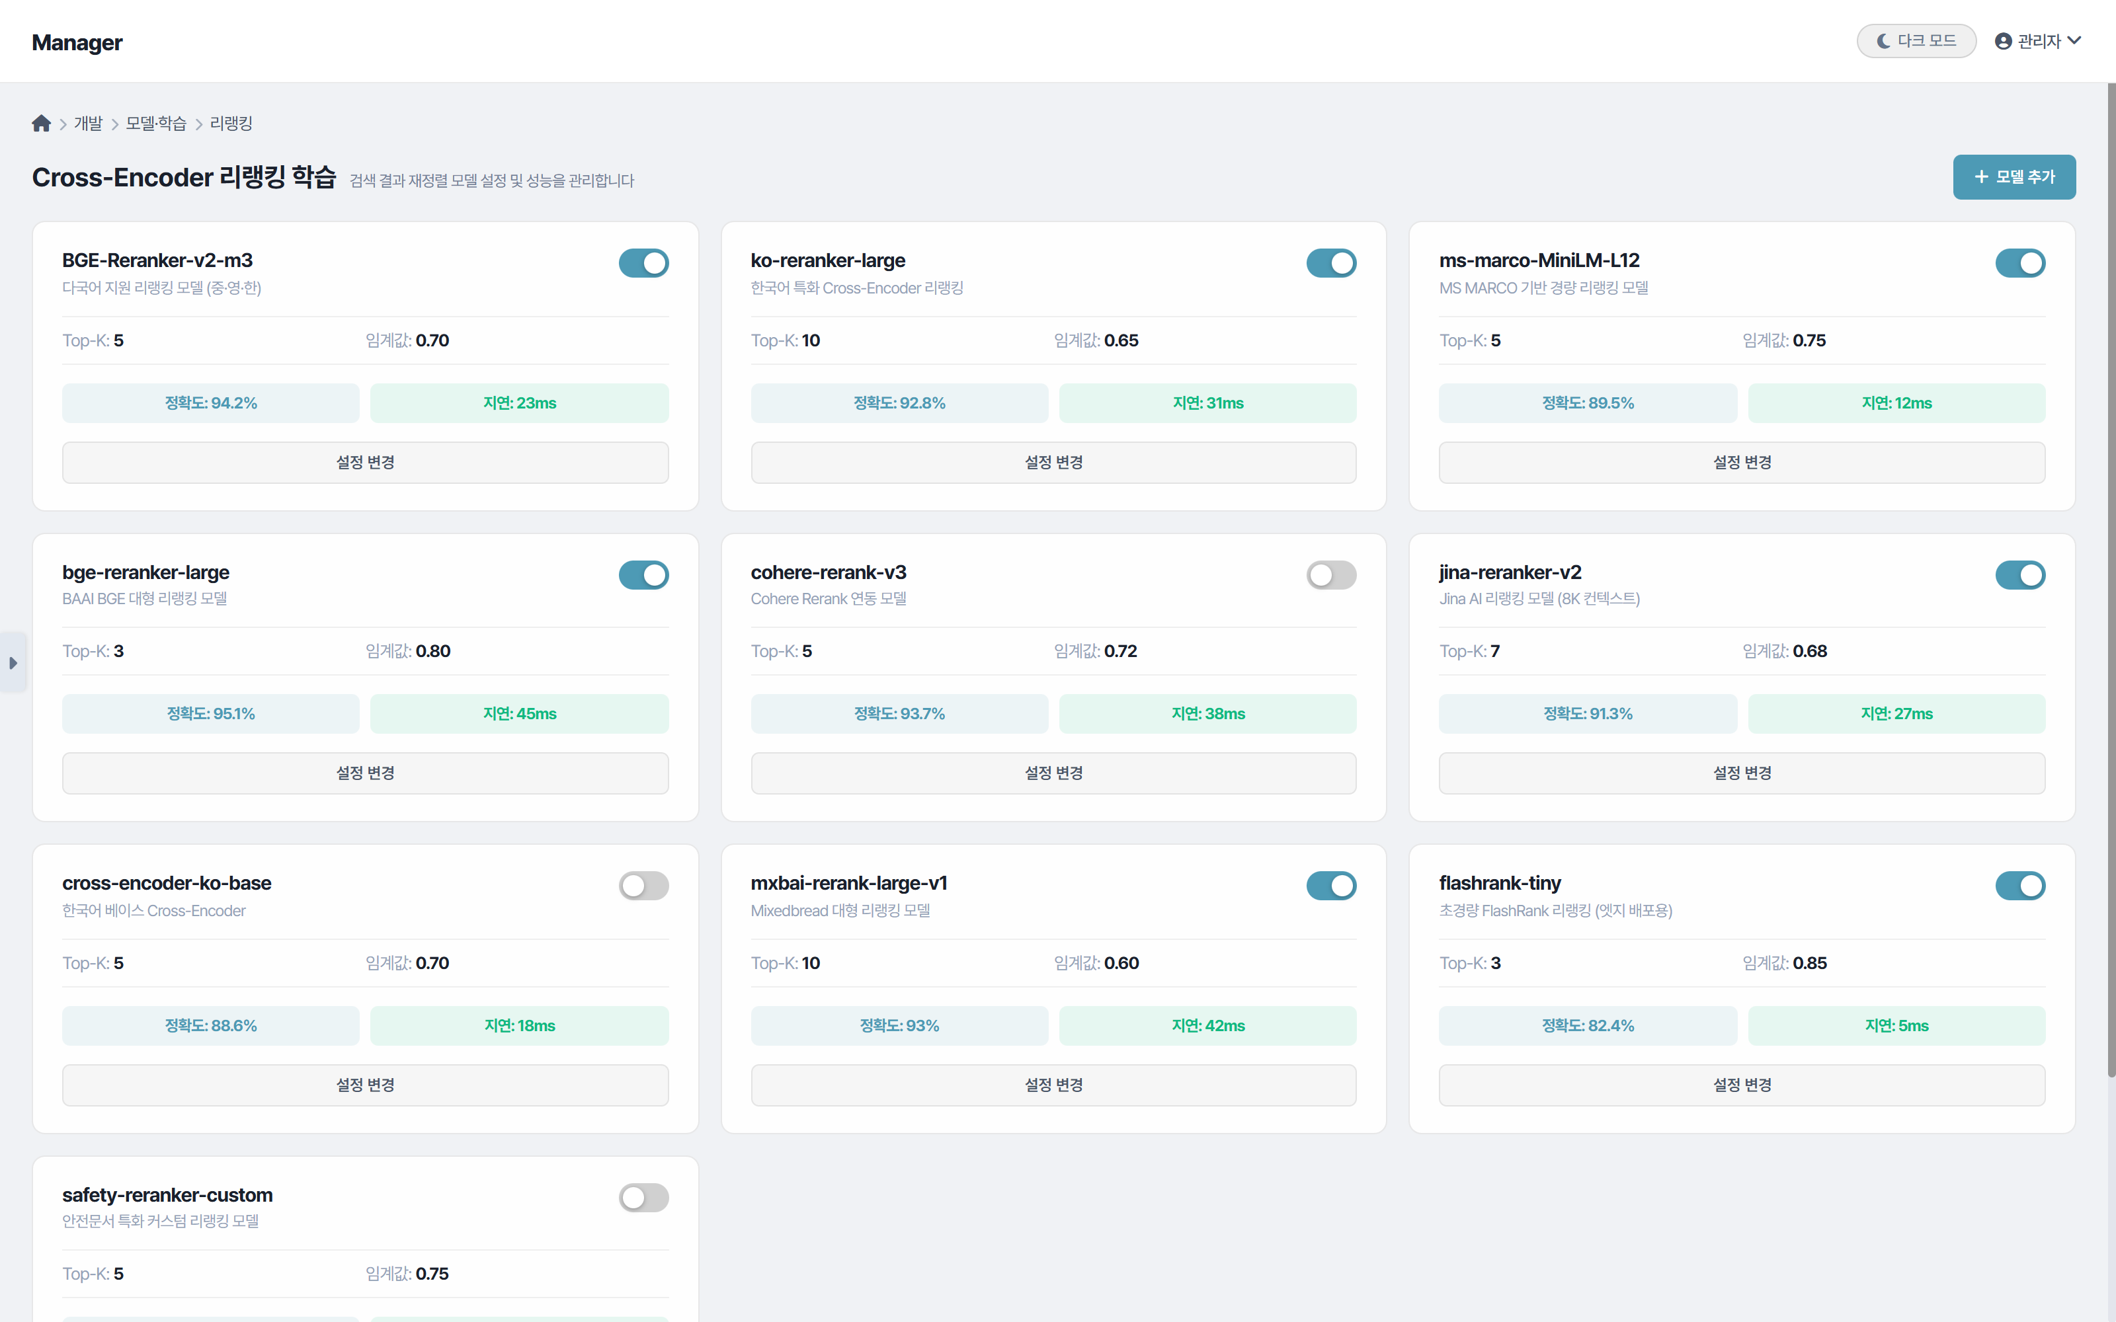This screenshot has width=2116, height=1322.
Task: Click bge-reranker-large accuracy badge 95.1%
Action: pos(211,713)
